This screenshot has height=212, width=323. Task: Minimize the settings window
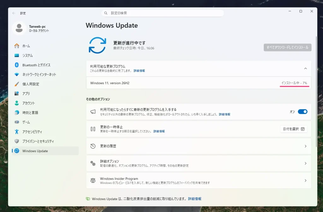pyautogui.click(x=290, y=11)
